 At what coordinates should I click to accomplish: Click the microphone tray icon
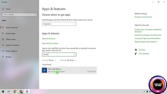tap(147, 92)
